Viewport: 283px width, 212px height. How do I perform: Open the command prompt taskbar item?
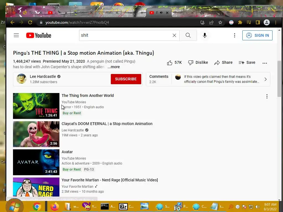(x=108, y=206)
